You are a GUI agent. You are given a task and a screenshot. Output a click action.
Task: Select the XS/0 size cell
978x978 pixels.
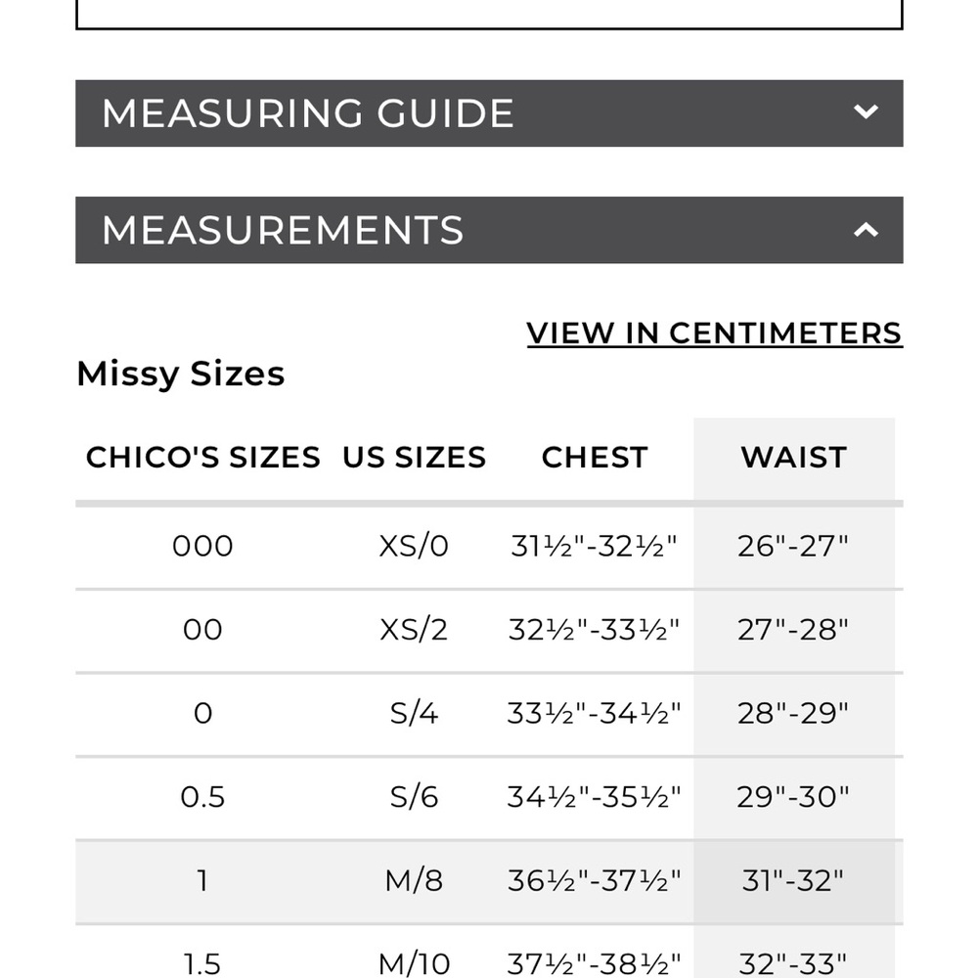pyautogui.click(x=414, y=547)
